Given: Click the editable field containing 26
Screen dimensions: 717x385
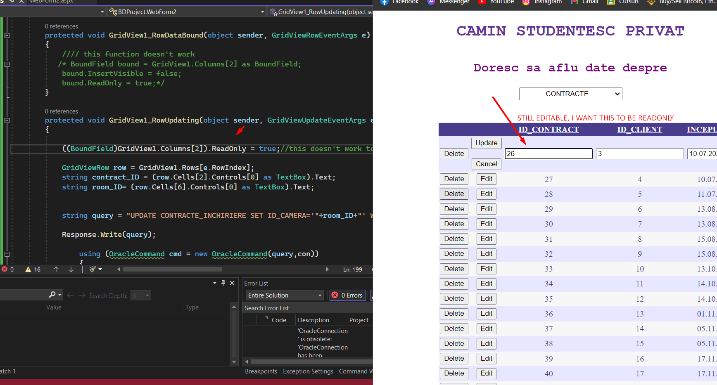Looking at the screenshot, I should (x=548, y=154).
